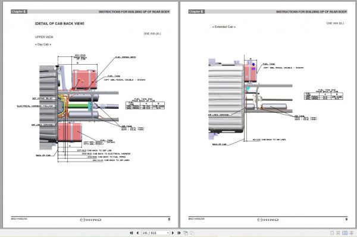
Task: Click the next view icon
Action: click(x=192, y=233)
